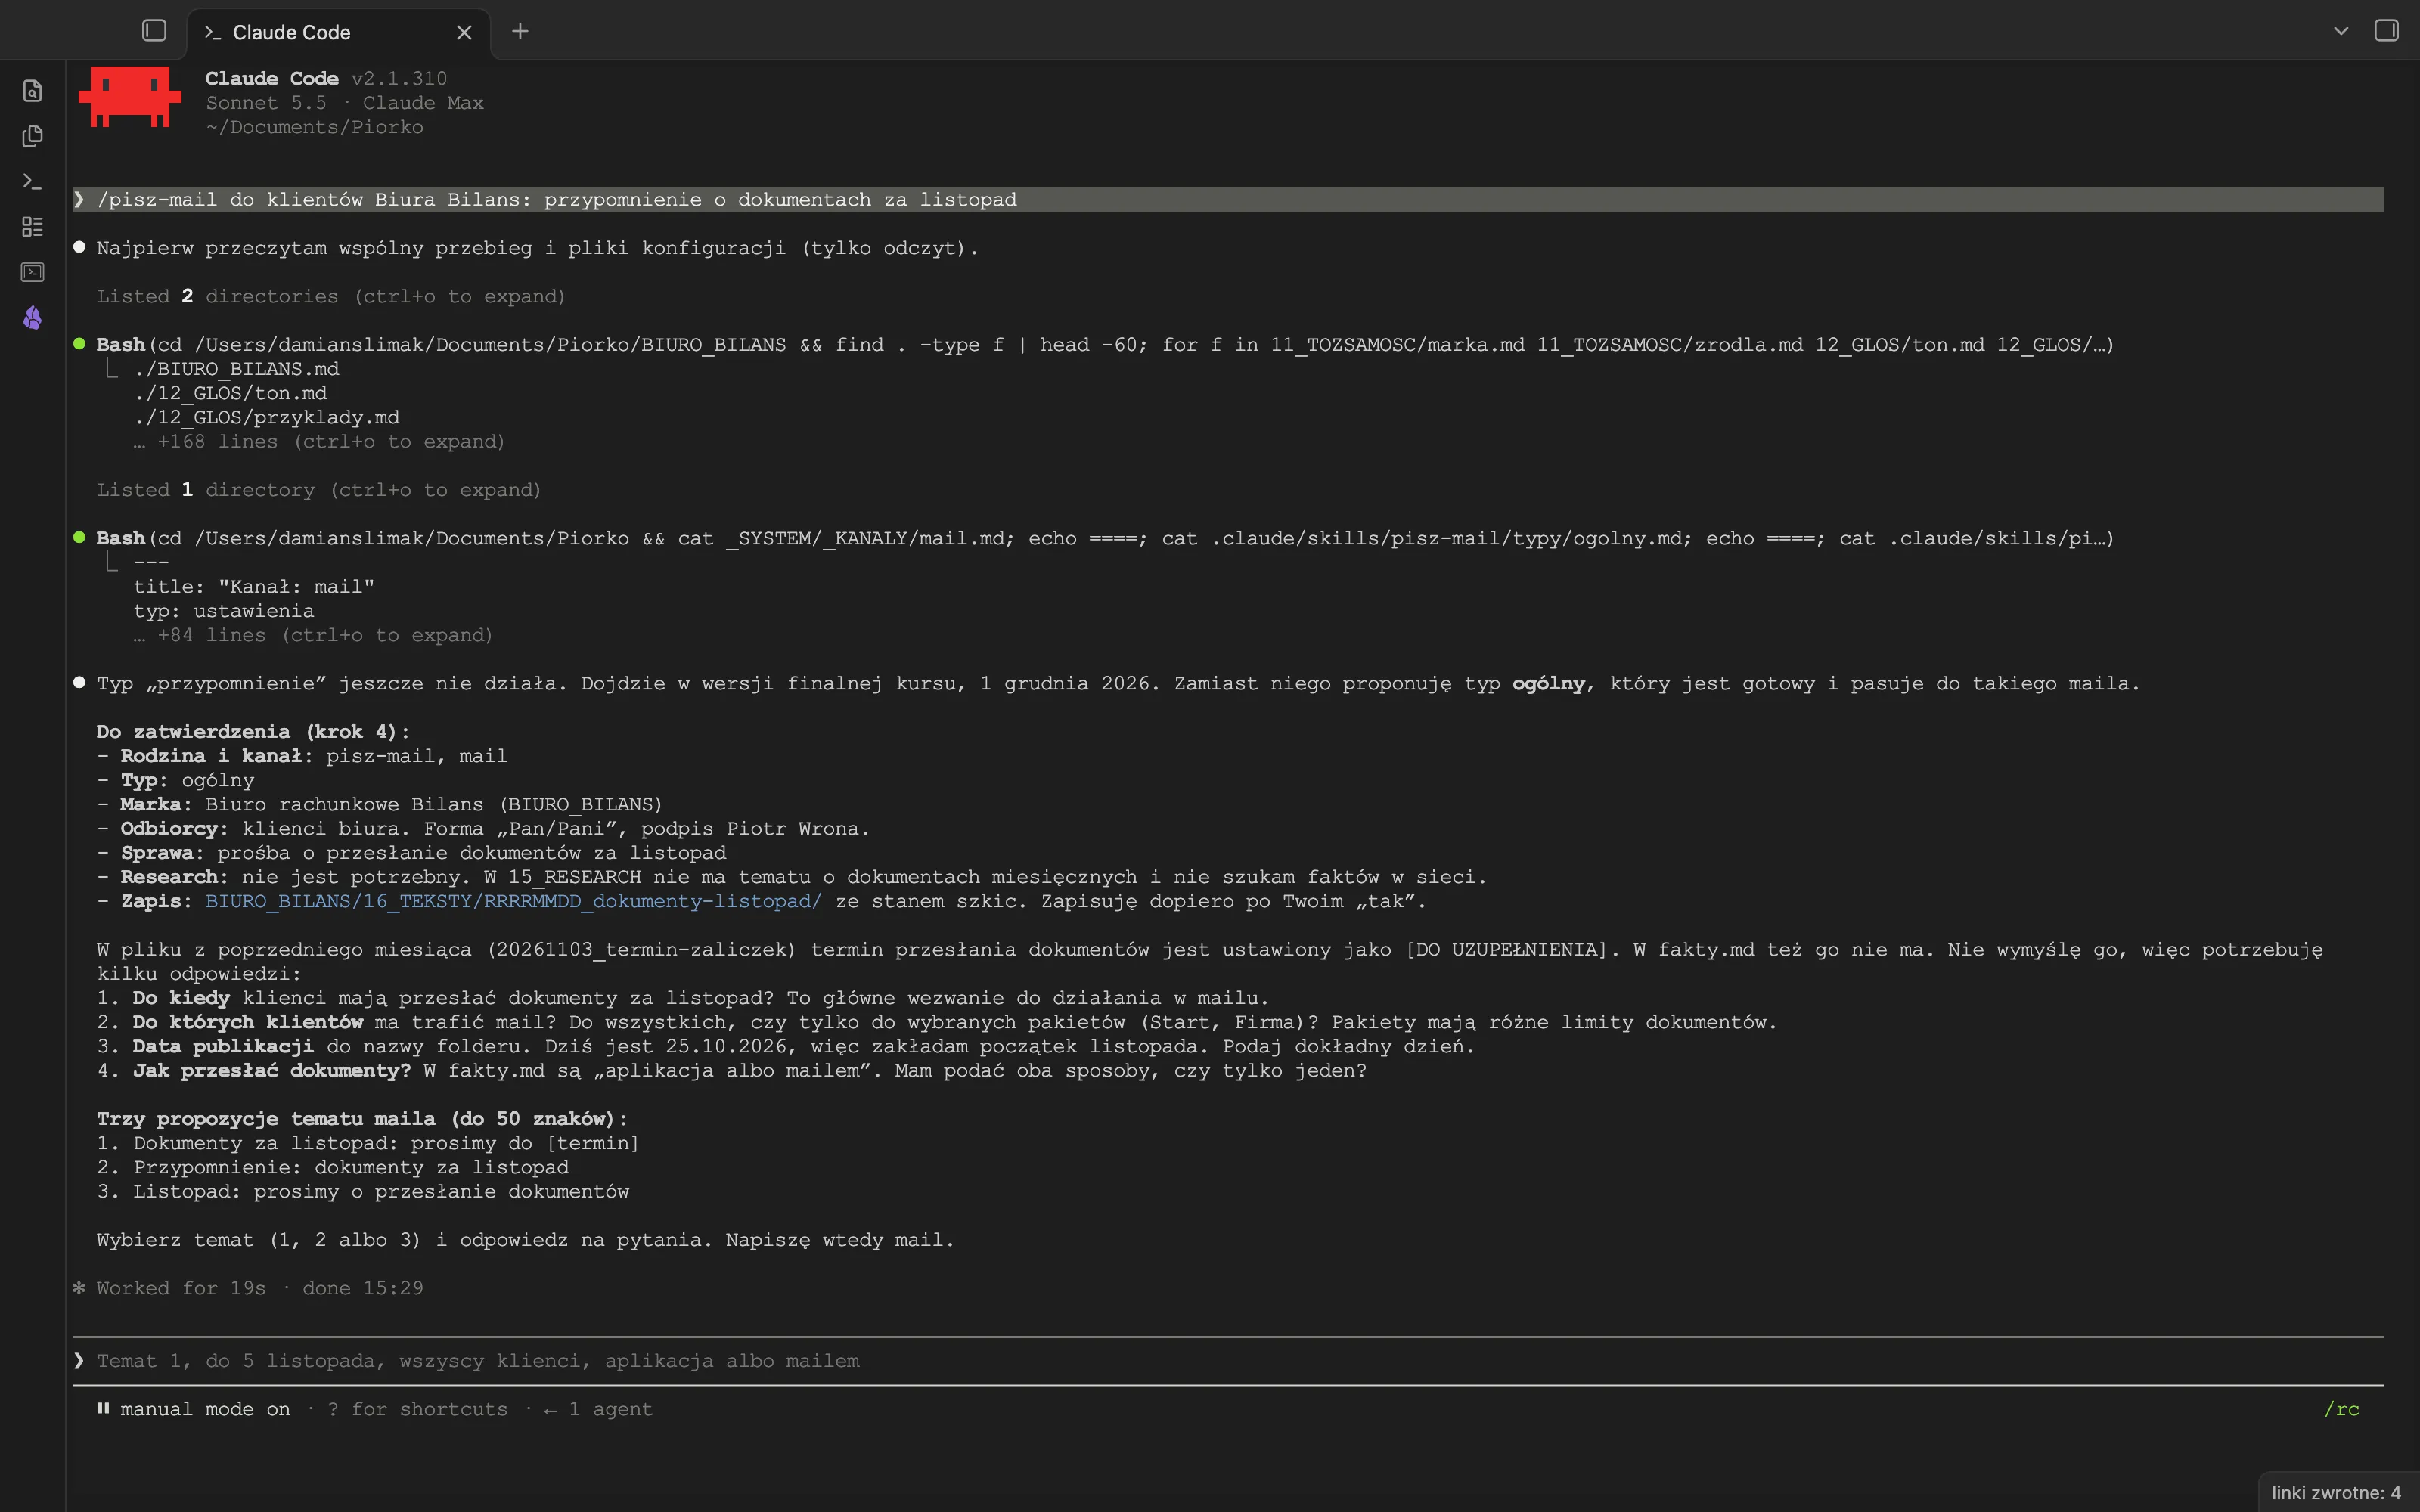This screenshot has height=1512, width=2420.
Task: Click the 'manual mode on' status indicator
Action: 194,1410
